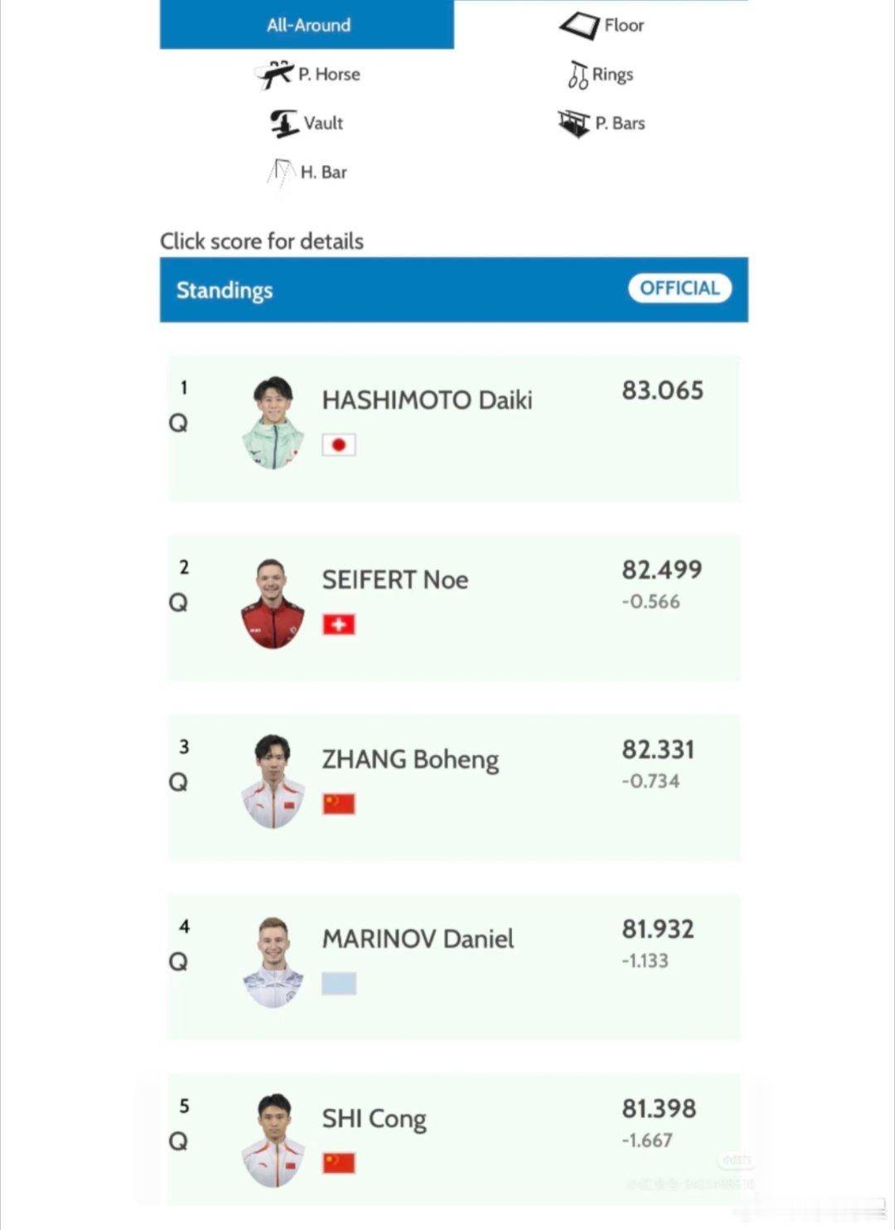Select the Parallel Bars icon

pos(573,123)
